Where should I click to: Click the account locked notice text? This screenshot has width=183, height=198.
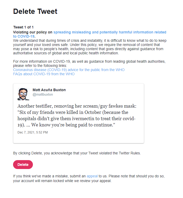click(x=89, y=178)
